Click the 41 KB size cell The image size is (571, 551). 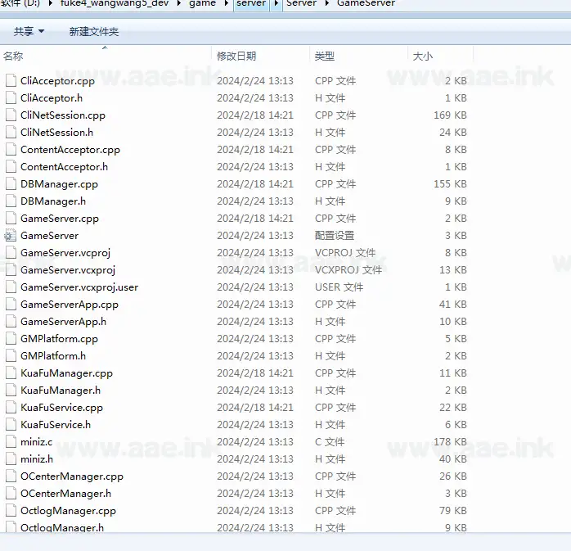(453, 305)
